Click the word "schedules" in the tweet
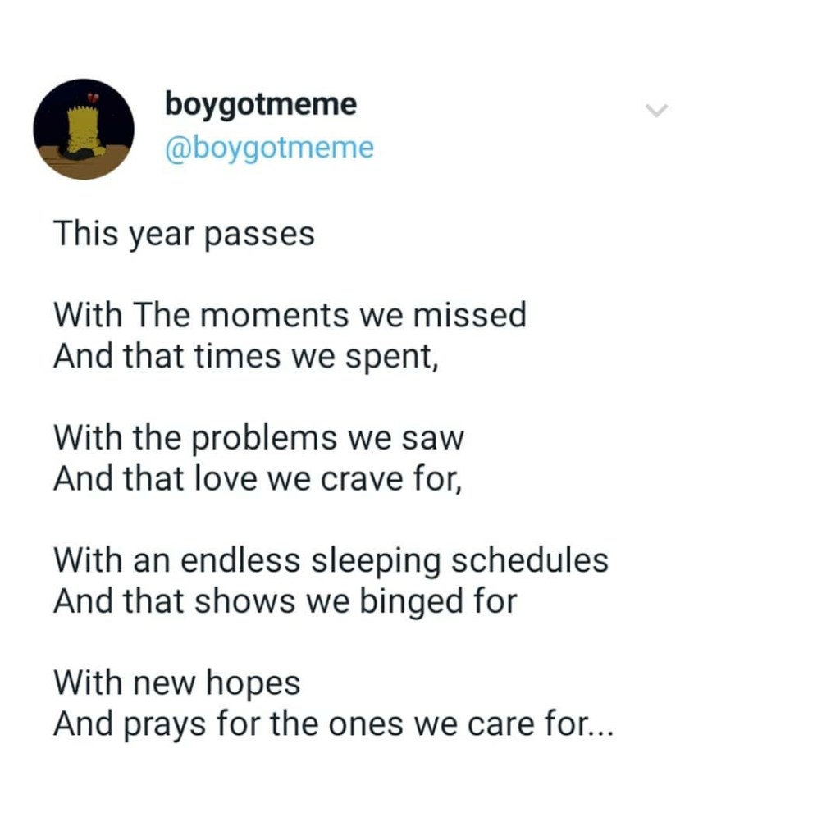 [x=531, y=560]
